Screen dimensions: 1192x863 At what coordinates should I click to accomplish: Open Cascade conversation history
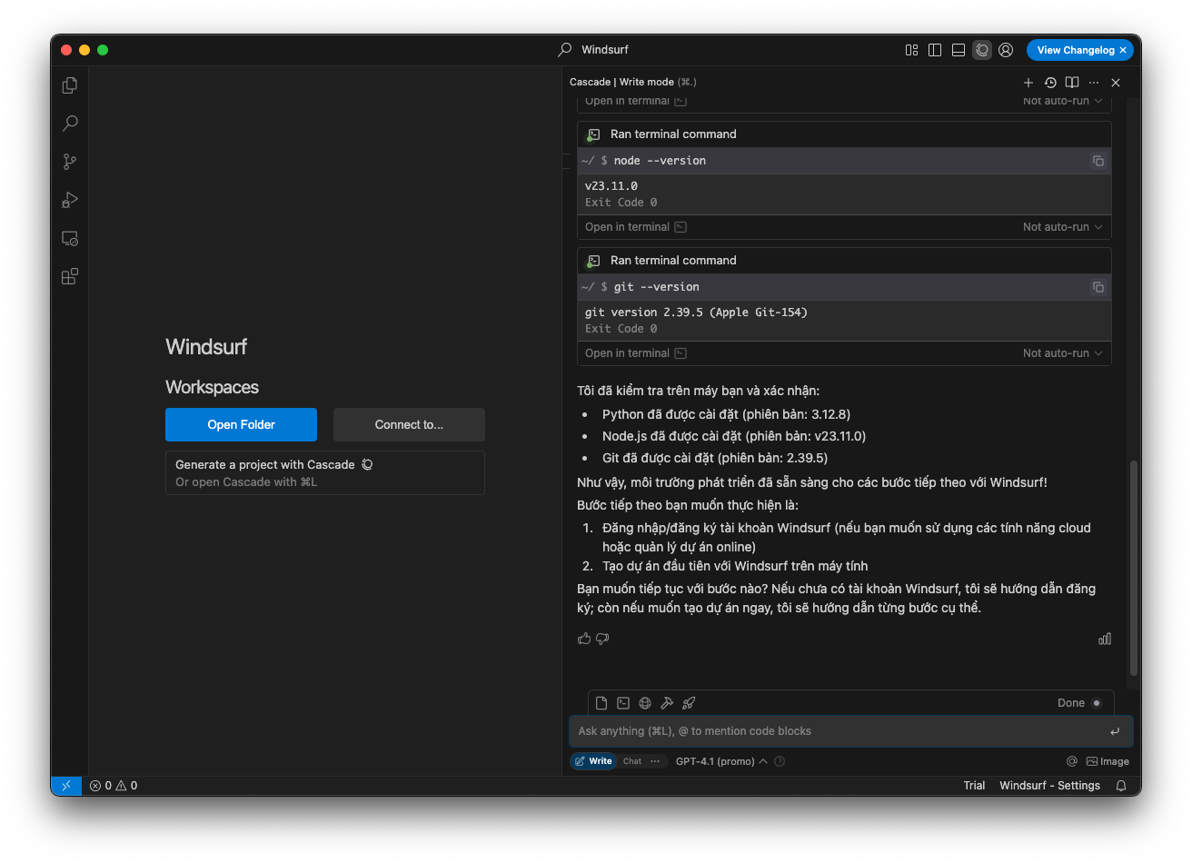[1050, 83]
